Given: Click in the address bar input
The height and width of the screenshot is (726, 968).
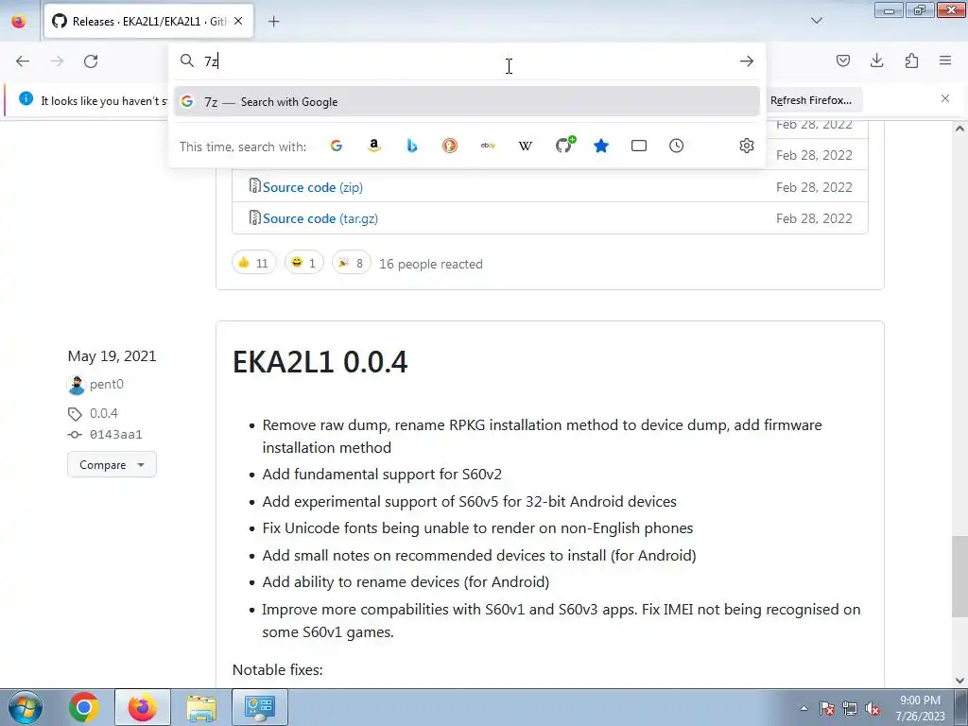Looking at the screenshot, I should point(467,61).
